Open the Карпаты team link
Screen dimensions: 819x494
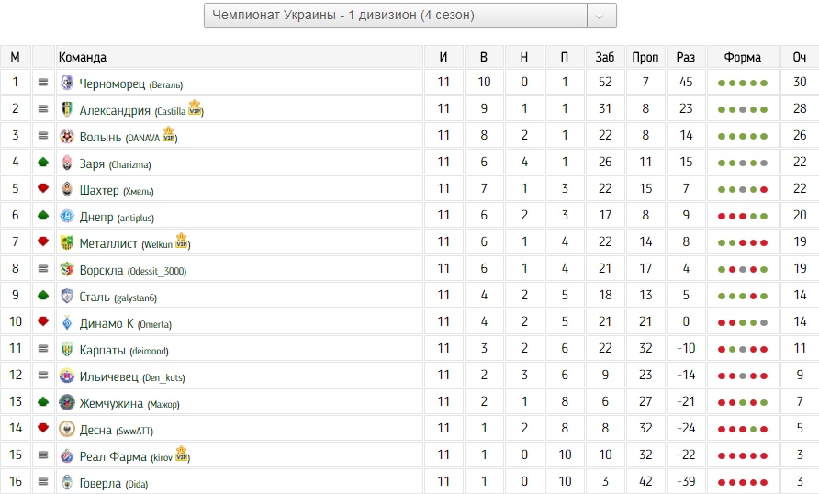pyautogui.click(x=103, y=350)
